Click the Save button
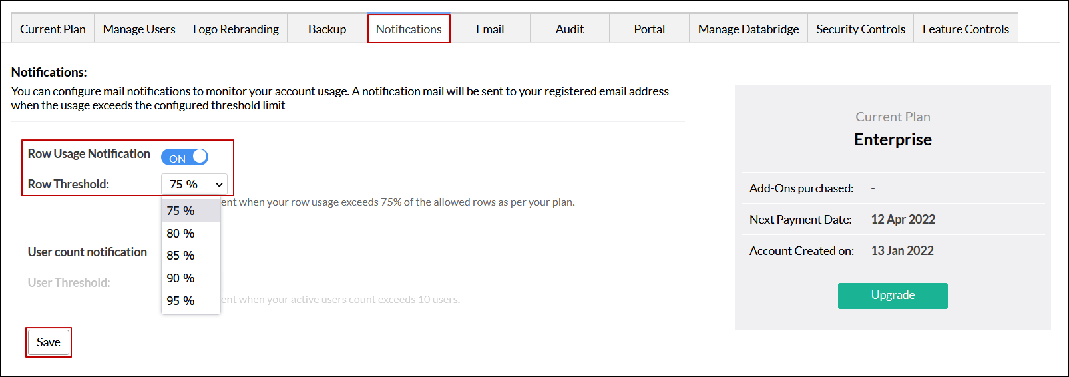This screenshot has width=1069, height=377. click(49, 342)
